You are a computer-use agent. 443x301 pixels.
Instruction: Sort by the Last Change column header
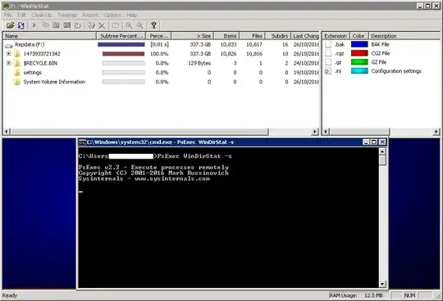click(x=305, y=36)
